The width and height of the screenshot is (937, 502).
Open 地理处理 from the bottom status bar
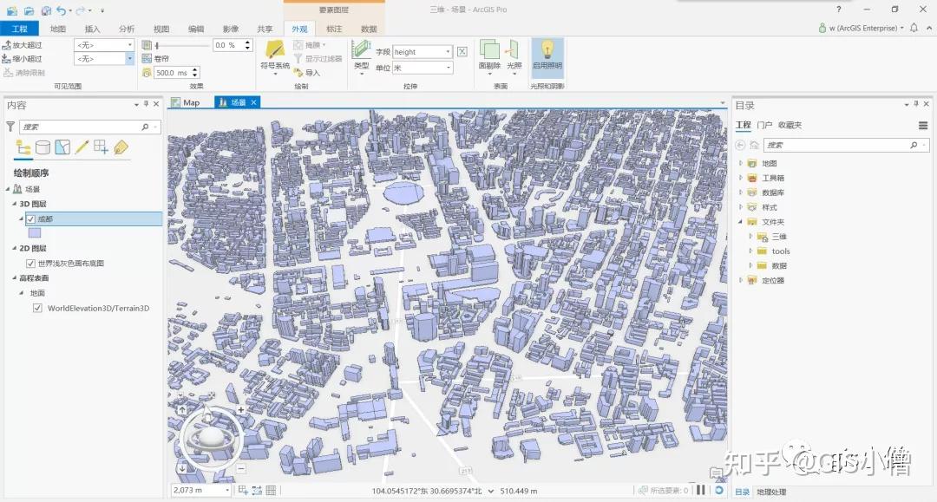click(770, 491)
